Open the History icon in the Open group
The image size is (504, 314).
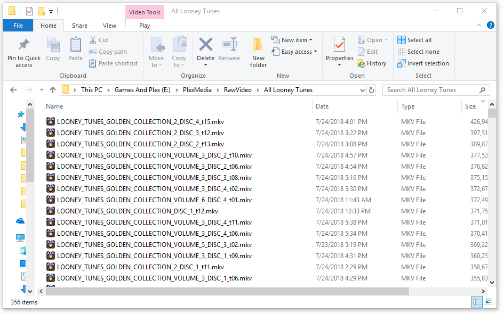click(372, 63)
